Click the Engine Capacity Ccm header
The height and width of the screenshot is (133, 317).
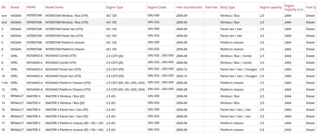point(294,8)
